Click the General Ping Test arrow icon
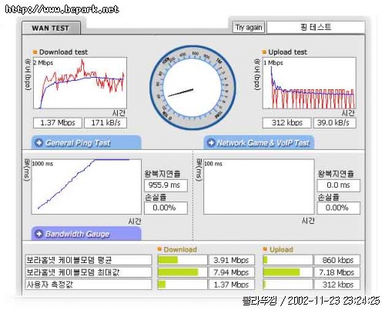385x310 pixels. (x=39, y=142)
